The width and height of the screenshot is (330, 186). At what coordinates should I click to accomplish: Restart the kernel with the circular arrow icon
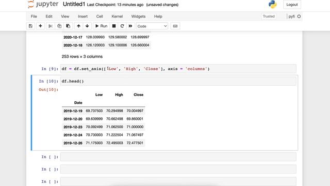122,26
